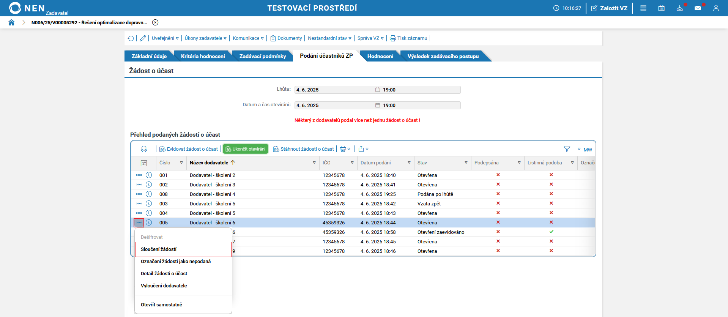The image size is (728, 317).
Task: Open the calendar icon in top bar
Action: point(661,8)
